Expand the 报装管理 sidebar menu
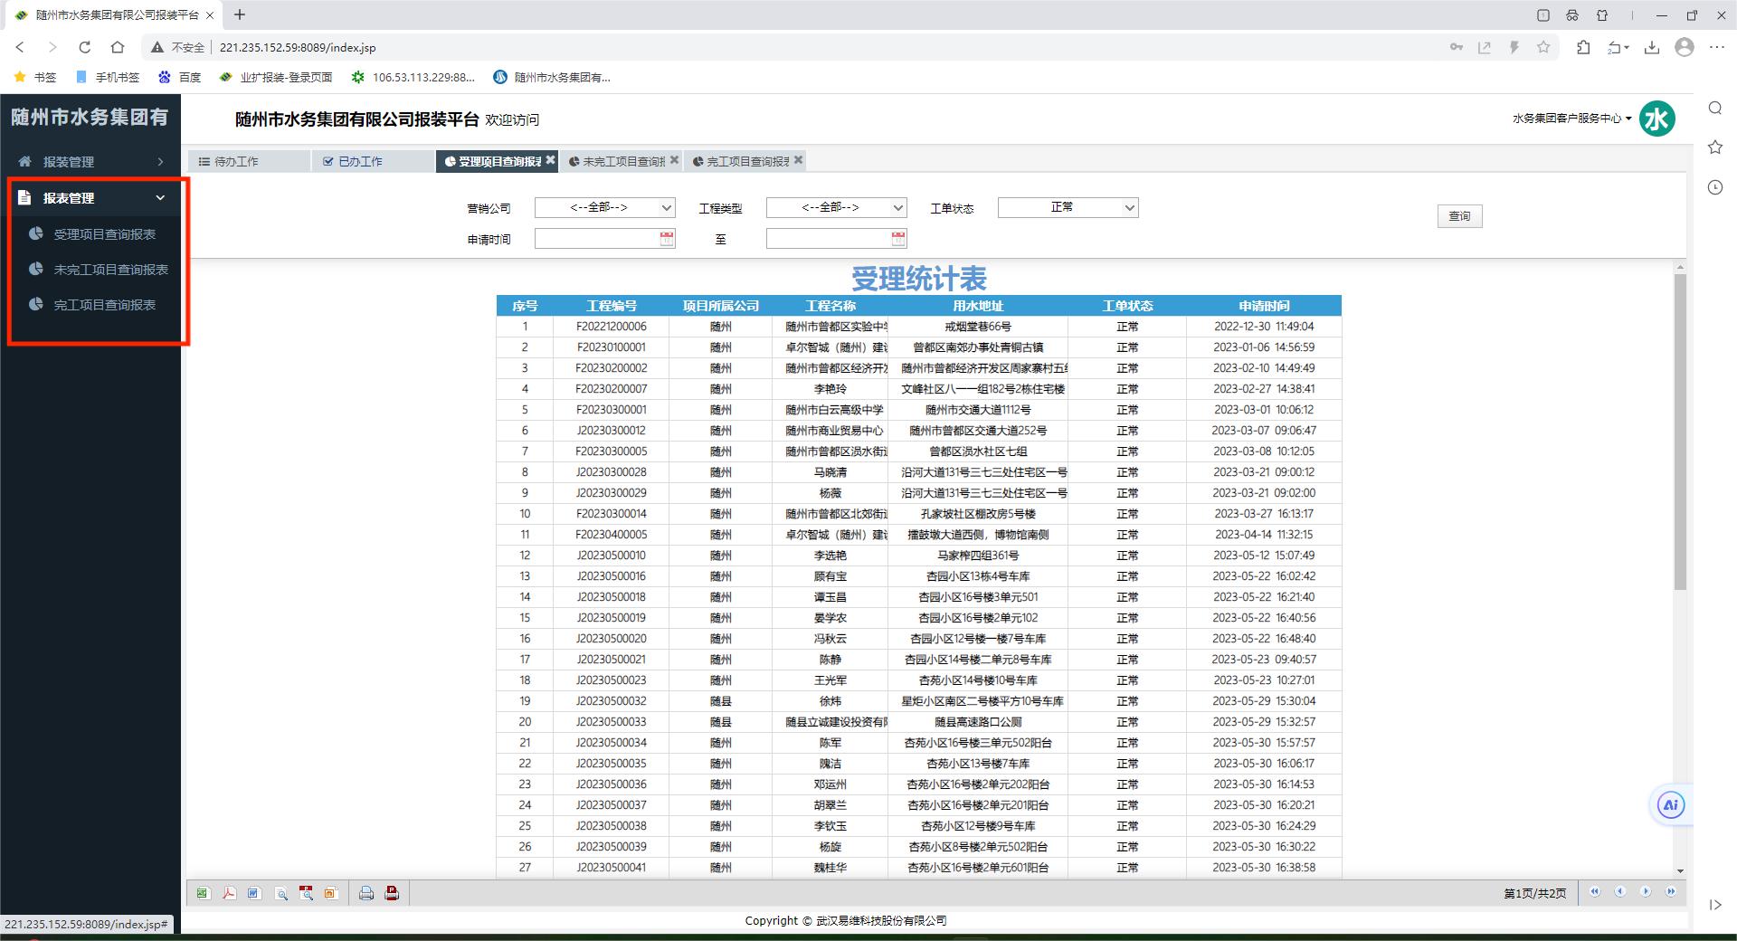Image resolution: width=1737 pixels, height=941 pixels. (x=90, y=162)
